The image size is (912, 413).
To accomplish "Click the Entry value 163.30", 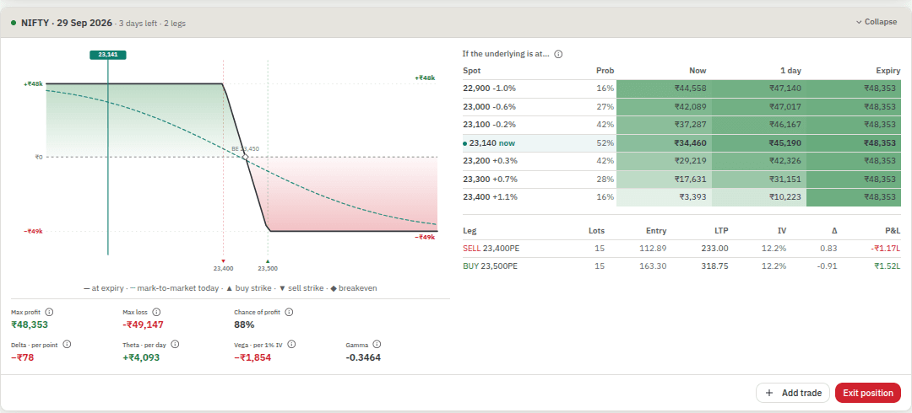I will click(x=654, y=266).
